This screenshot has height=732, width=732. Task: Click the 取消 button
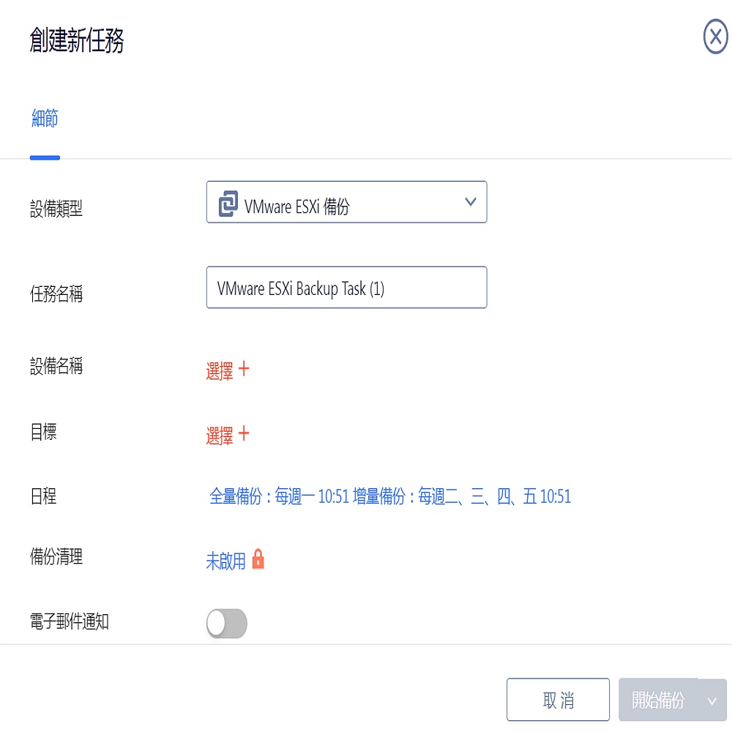(x=558, y=700)
